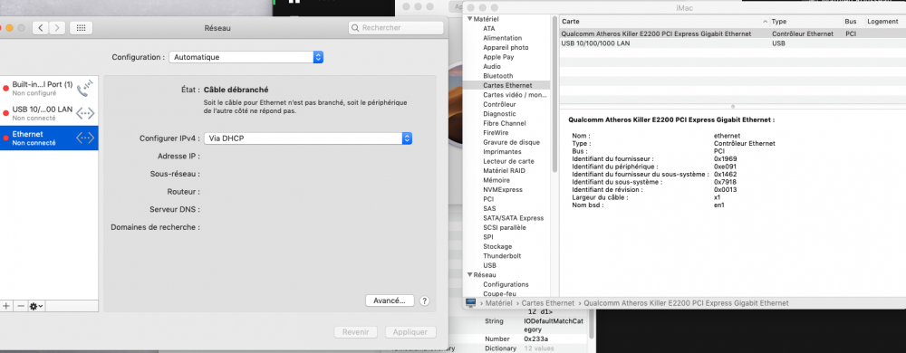
Task: Select Built-in Port (1) network service
Action: click(x=49, y=88)
